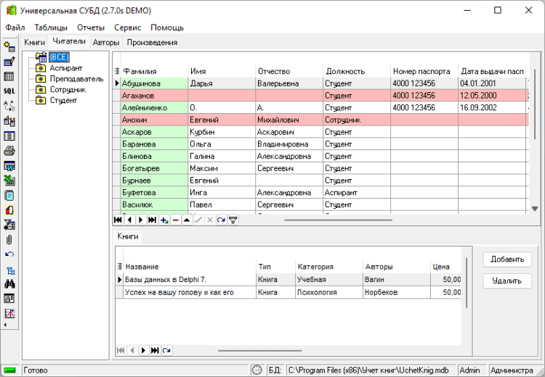
Task: Click the new table icon in left toolbar
Action: click(9, 47)
